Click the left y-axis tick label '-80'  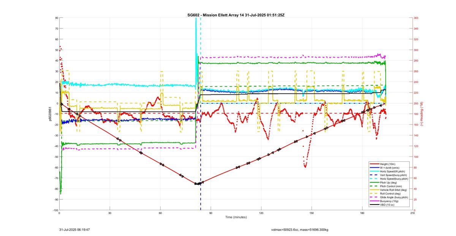point(55,189)
